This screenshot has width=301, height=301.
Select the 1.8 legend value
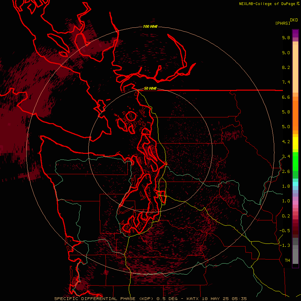pos(286,186)
